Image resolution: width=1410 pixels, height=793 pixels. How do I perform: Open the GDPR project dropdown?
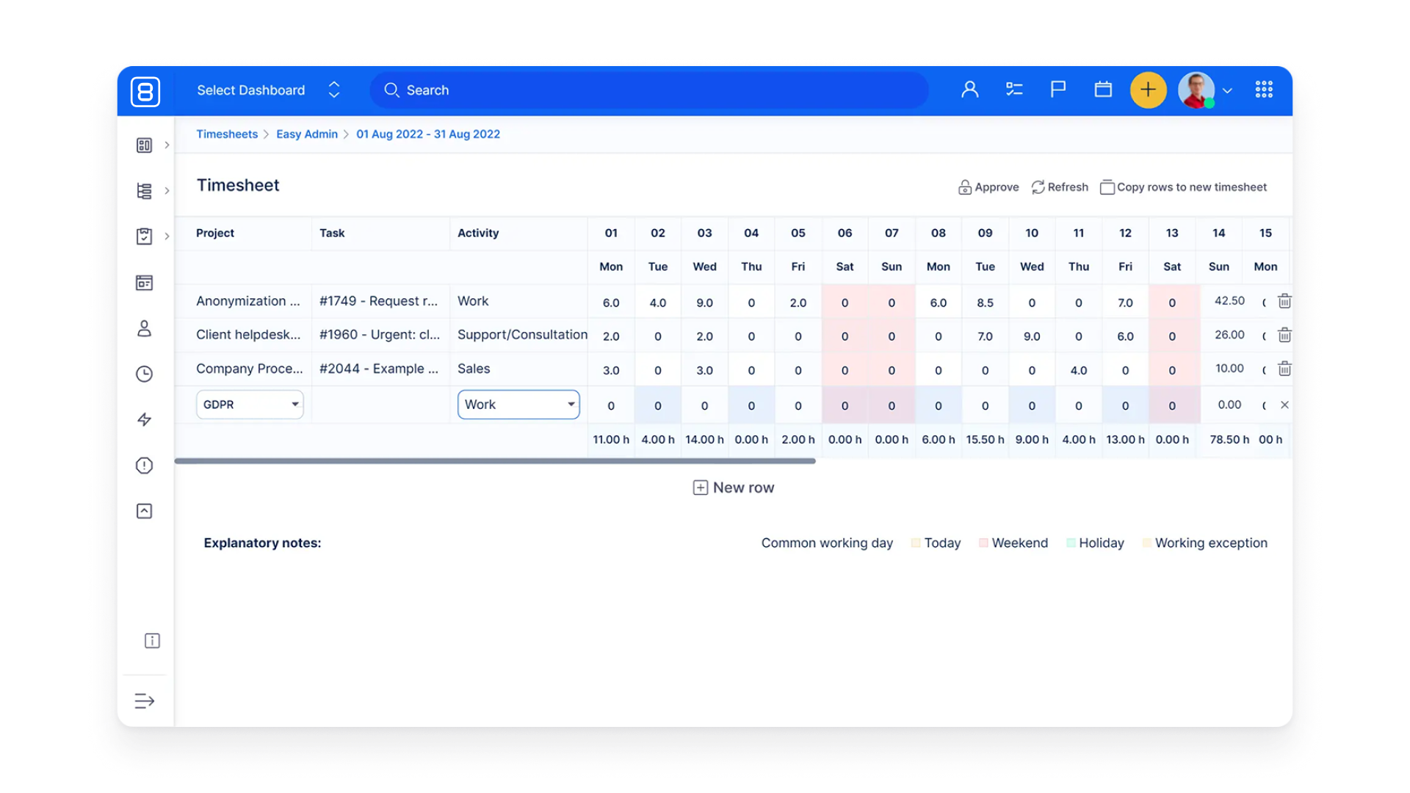pyautogui.click(x=250, y=405)
